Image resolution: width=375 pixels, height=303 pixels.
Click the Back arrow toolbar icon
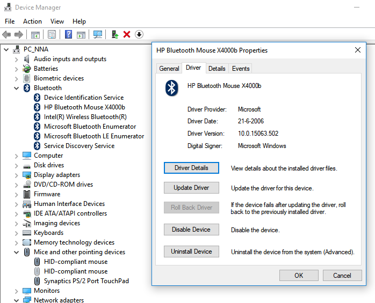[6, 35]
